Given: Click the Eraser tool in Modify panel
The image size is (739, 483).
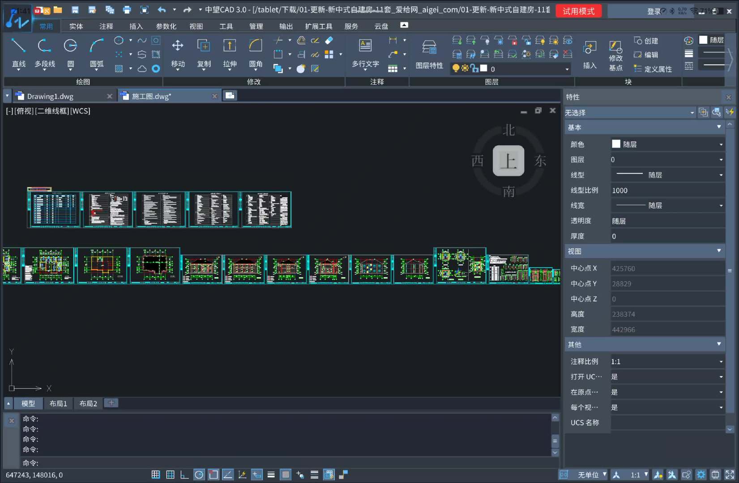Looking at the screenshot, I should click(x=329, y=41).
